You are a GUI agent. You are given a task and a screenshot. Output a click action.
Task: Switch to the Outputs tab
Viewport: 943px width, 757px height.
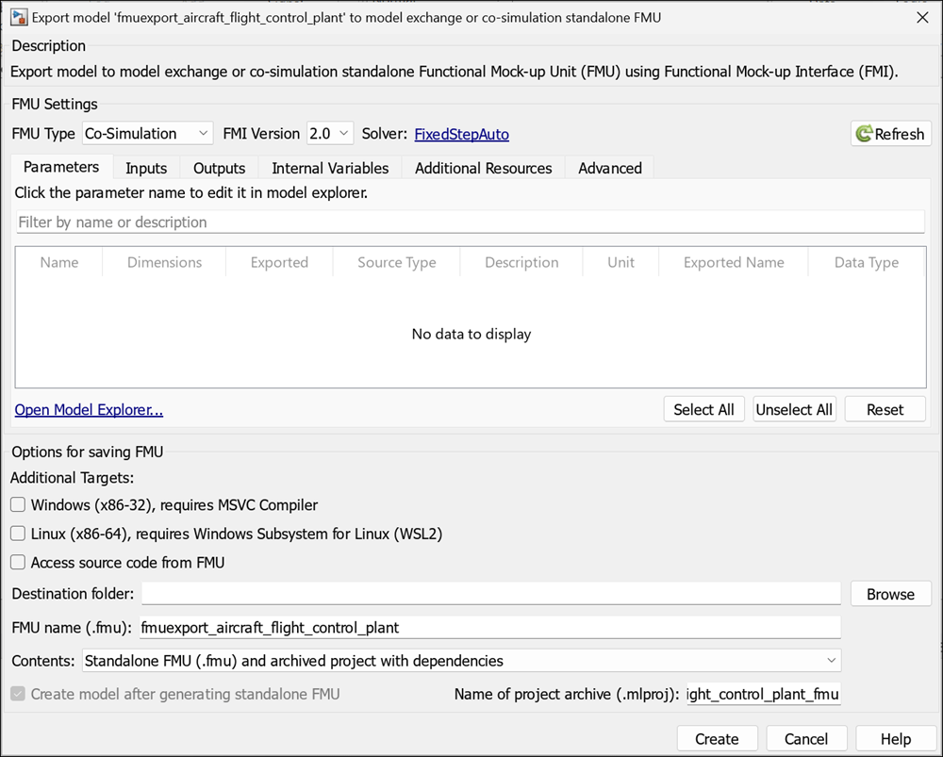point(219,168)
